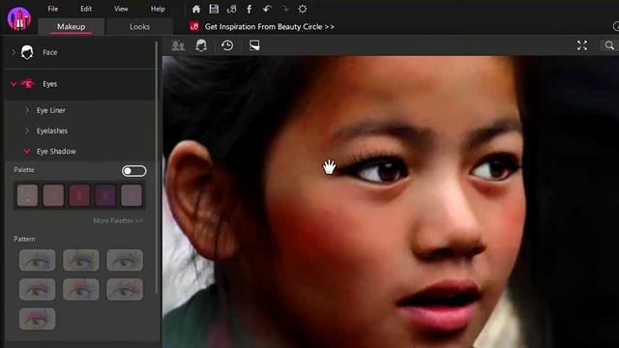Screen dimensions: 619x348
Task: Select the Eyelashes label
Action: [x=52, y=131]
